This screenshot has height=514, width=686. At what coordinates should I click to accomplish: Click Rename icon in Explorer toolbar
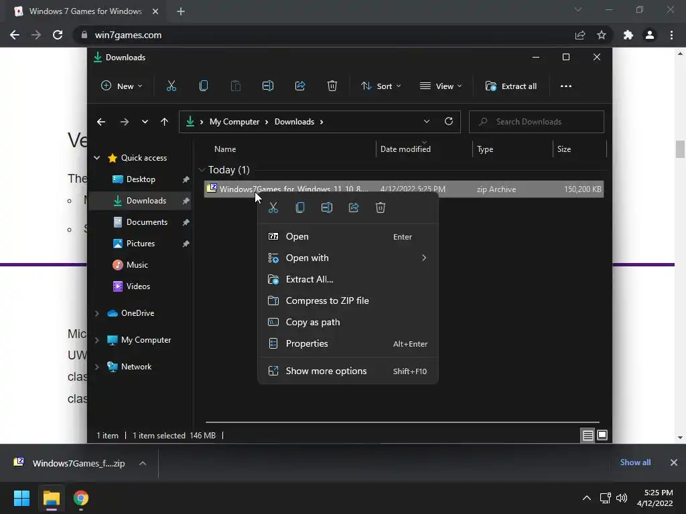click(268, 86)
